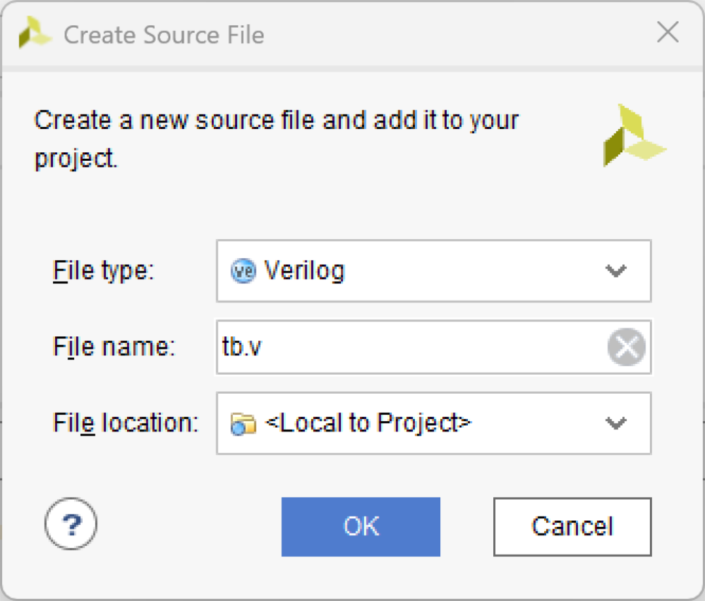Viewport: 705px width, 601px height.
Task: Click the File name label
Action: [114, 347]
